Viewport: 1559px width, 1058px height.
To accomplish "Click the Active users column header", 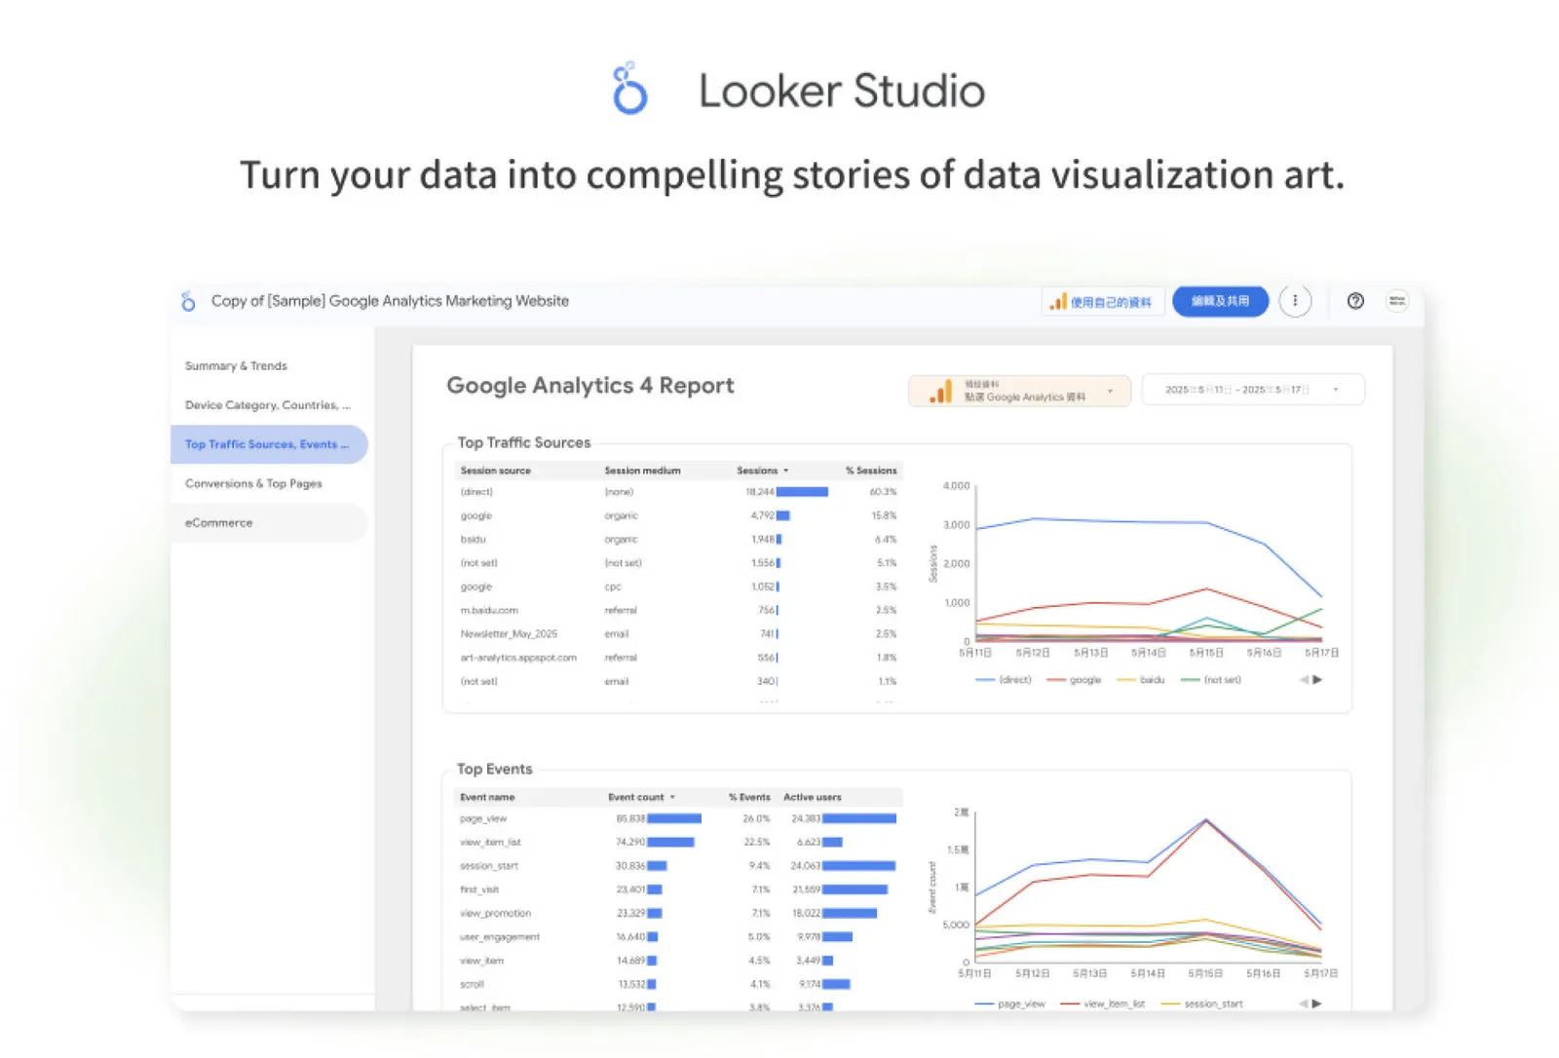I will [x=813, y=797].
